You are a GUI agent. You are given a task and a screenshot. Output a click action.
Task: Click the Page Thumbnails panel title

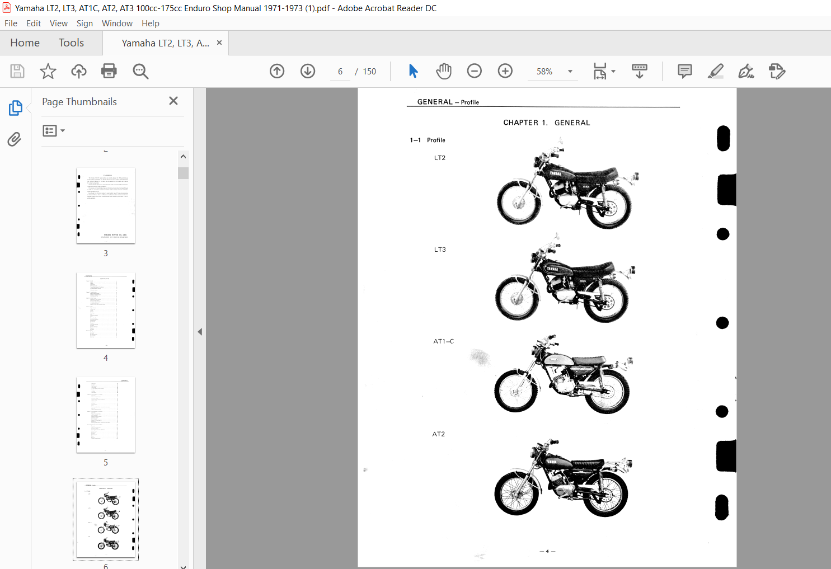79,102
